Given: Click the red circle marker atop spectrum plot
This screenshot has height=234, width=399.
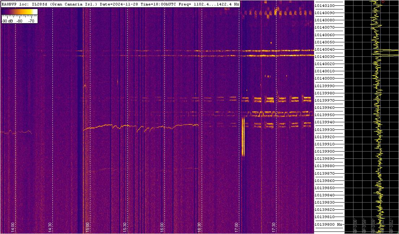Looking at the screenshot, I should (383, 1).
